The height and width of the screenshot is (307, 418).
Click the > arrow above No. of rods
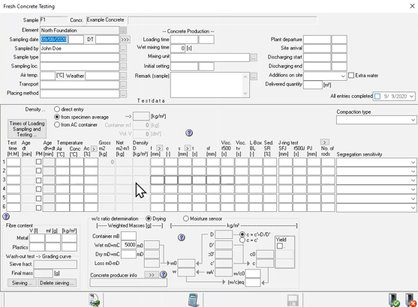tap(324, 142)
